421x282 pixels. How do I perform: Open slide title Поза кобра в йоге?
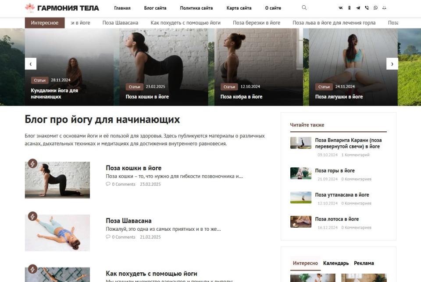(x=241, y=97)
